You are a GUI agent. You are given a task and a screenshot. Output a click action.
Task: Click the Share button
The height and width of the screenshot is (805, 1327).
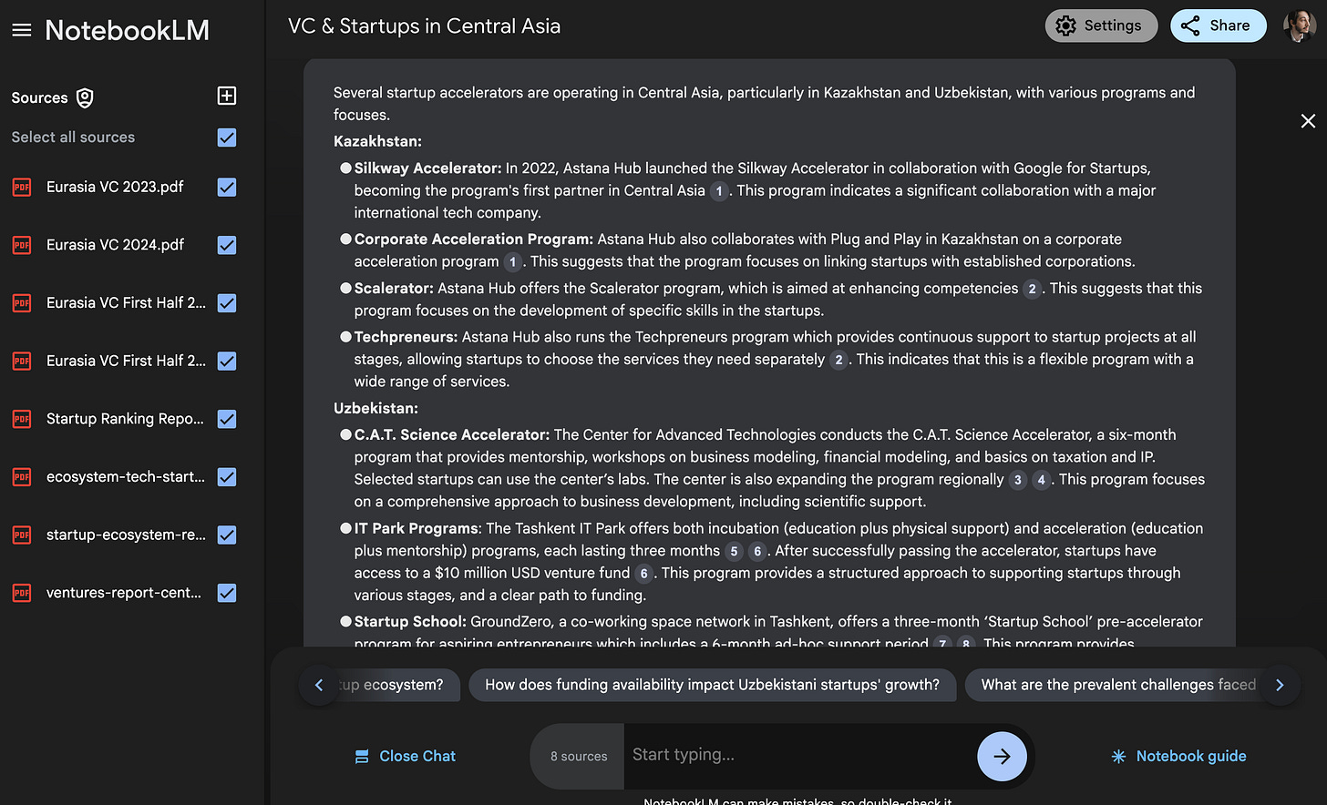[x=1218, y=25]
